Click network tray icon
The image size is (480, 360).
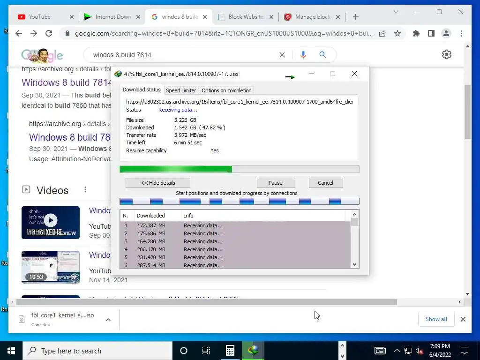408,351
